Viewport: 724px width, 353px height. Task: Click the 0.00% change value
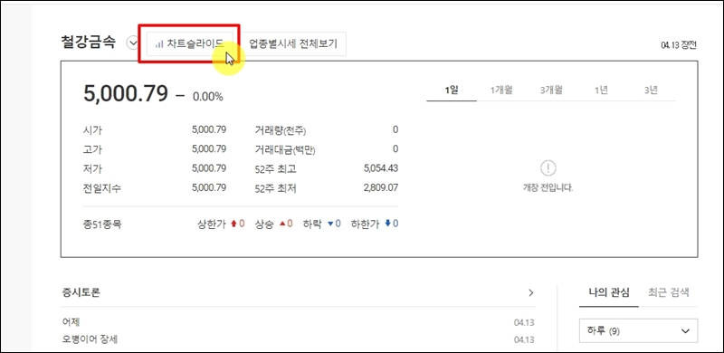coord(208,97)
